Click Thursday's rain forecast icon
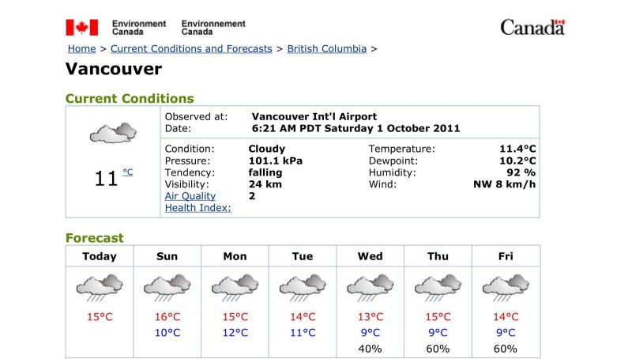The width and height of the screenshot is (632, 359). point(438,286)
